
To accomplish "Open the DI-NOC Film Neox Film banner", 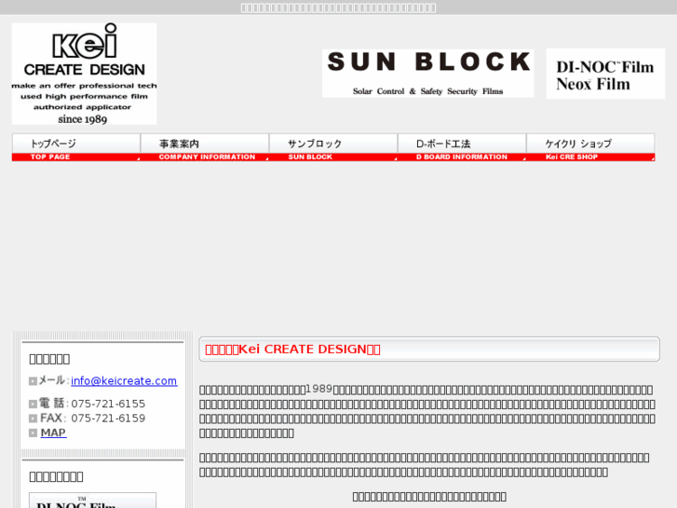I will pos(605,74).
